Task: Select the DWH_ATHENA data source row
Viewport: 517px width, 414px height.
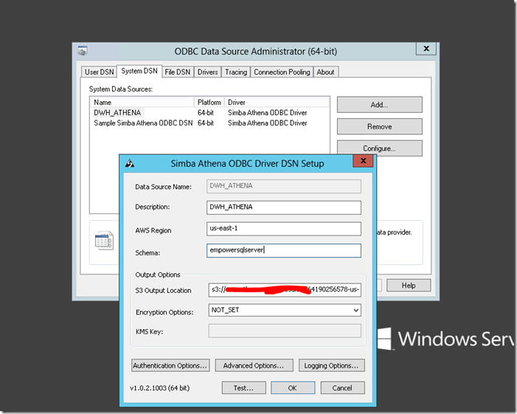Action: coord(209,113)
